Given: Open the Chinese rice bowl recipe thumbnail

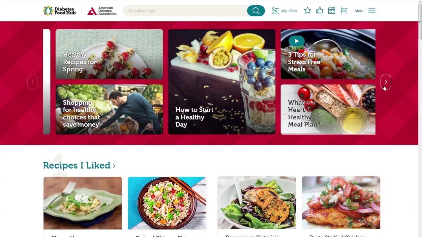Looking at the screenshot, I should tap(167, 203).
